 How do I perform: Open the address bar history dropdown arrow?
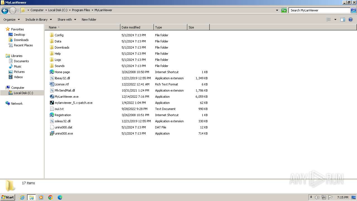point(277,10)
